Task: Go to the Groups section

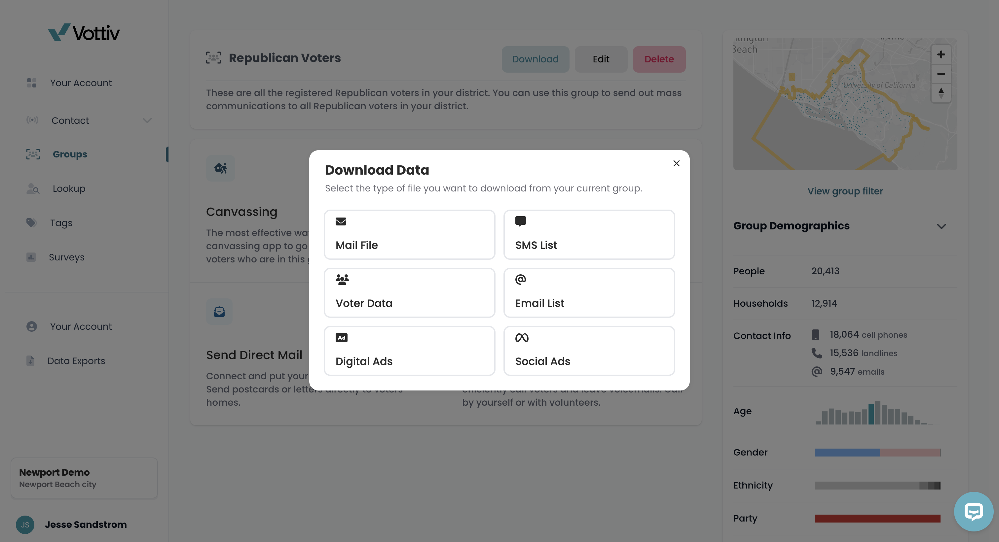Action: (x=70, y=154)
